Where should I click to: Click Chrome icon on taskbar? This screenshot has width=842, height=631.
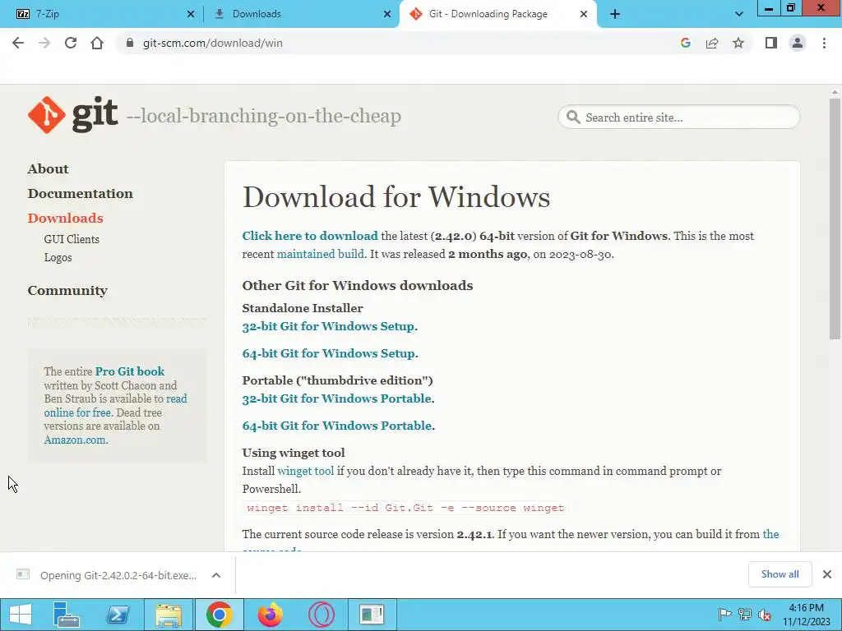click(219, 615)
